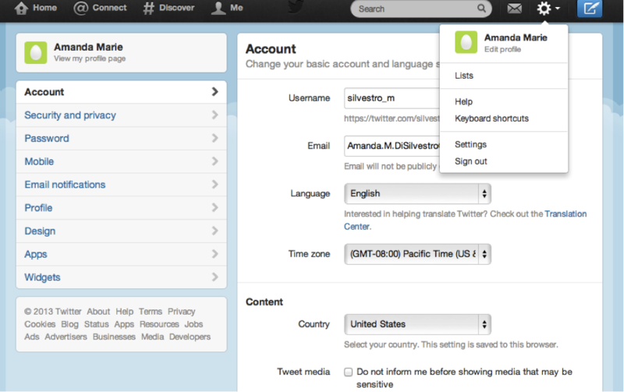Click chevron on Profile row

(x=215, y=207)
